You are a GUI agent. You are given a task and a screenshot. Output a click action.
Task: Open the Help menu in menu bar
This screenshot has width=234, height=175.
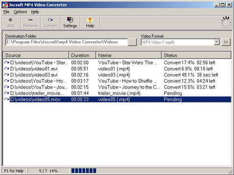coord(35,12)
